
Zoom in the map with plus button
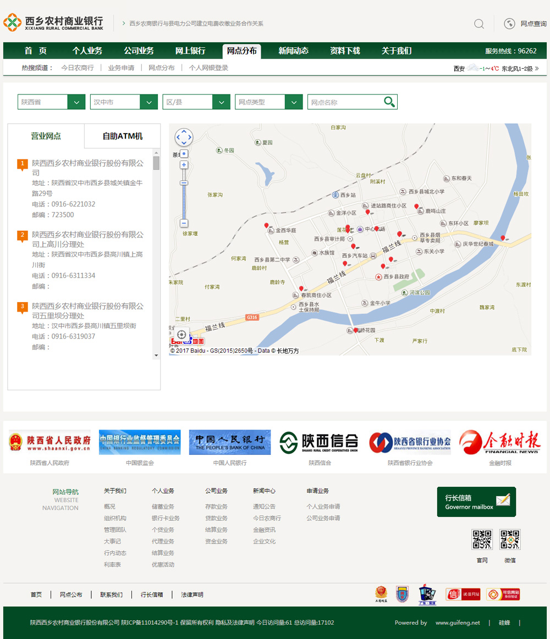[184, 165]
